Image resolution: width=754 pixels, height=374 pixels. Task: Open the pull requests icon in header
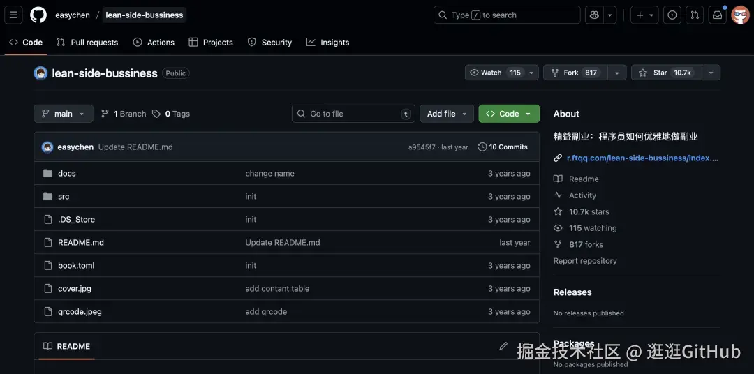(x=695, y=15)
